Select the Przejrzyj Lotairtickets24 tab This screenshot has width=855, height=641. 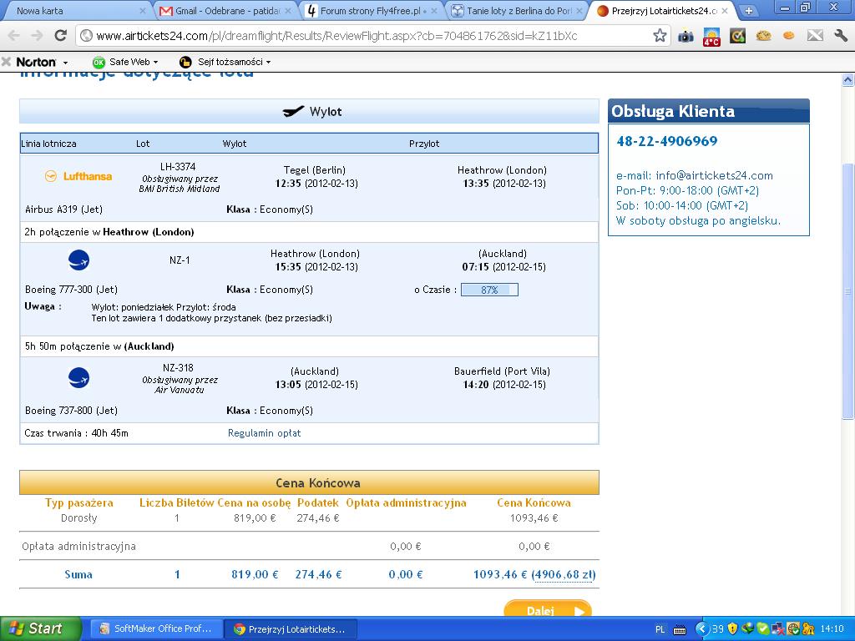(662, 10)
